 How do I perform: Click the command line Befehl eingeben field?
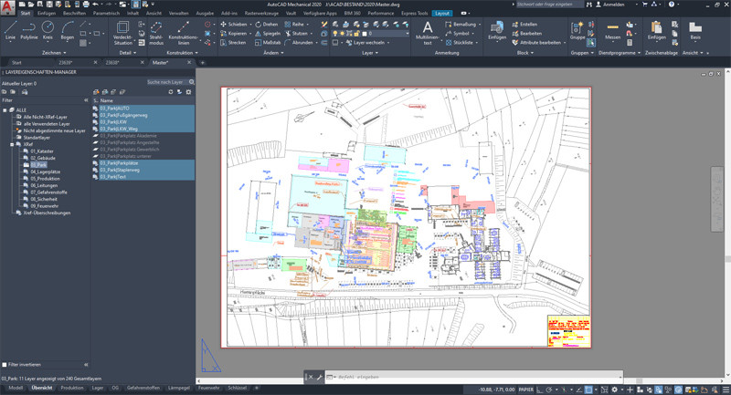click(x=473, y=377)
